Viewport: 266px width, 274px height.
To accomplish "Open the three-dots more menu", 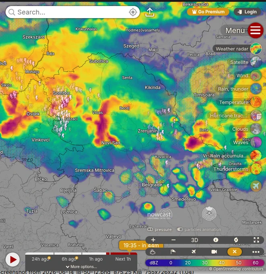I will point(256,252).
